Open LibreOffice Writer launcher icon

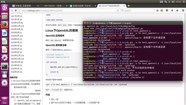(x=4, y=33)
